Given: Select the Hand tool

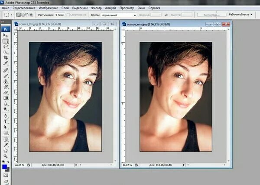Looking at the screenshot, I should tap(6, 151).
